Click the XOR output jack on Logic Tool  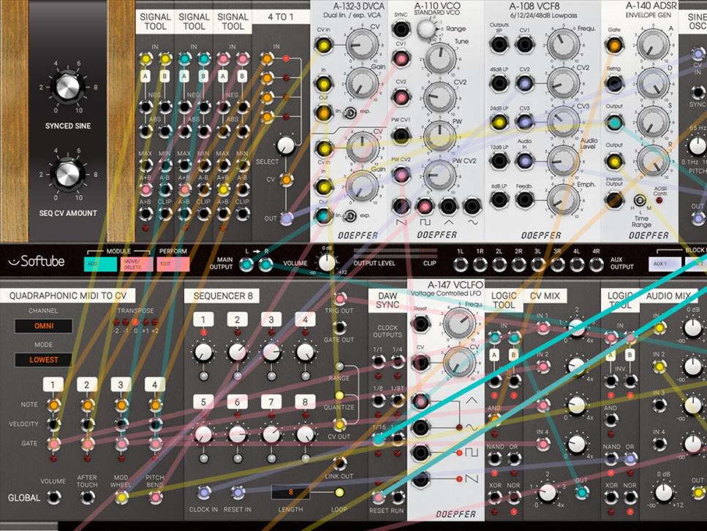pos(494,495)
